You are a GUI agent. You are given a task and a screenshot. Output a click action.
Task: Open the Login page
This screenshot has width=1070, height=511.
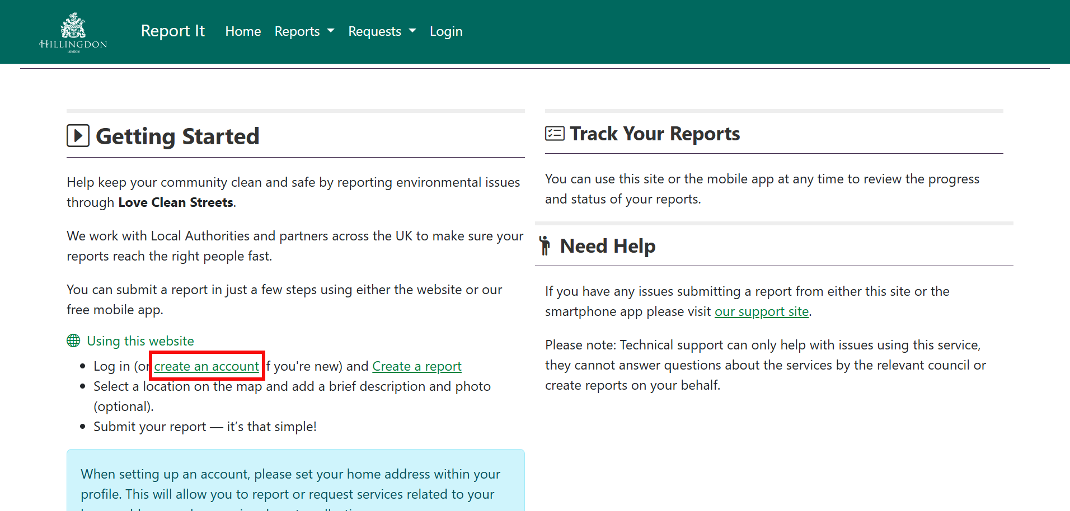pyautogui.click(x=446, y=31)
